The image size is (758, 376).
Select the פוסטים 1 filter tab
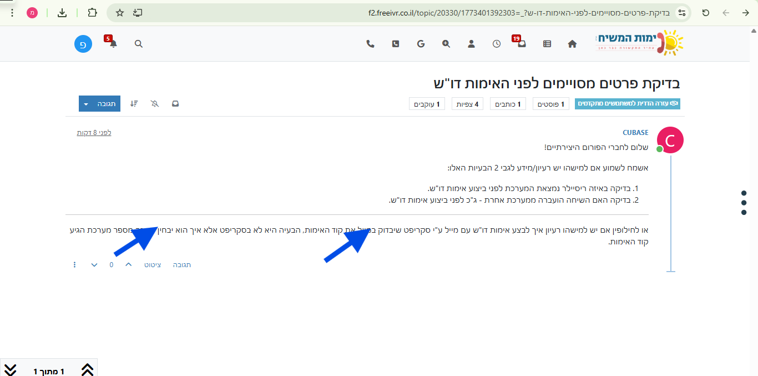pyautogui.click(x=550, y=103)
